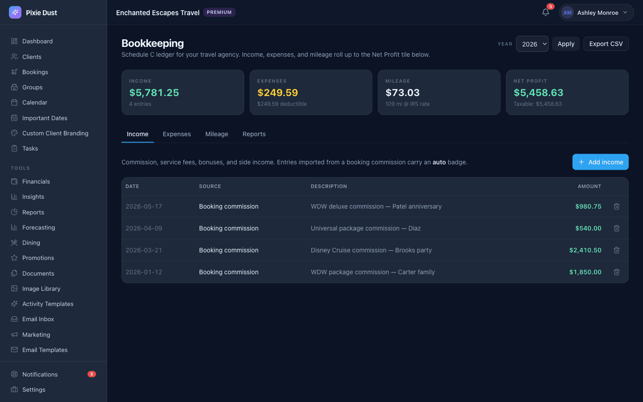
Task: Click the Add income button
Action: (601, 162)
